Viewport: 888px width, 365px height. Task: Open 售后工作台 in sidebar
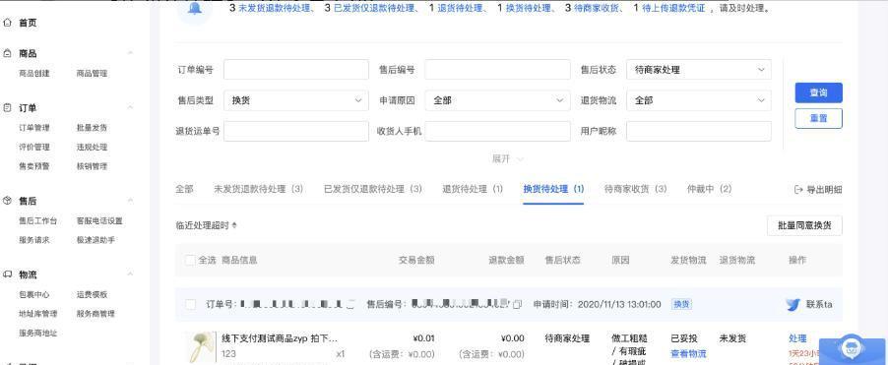click(38, 220)
